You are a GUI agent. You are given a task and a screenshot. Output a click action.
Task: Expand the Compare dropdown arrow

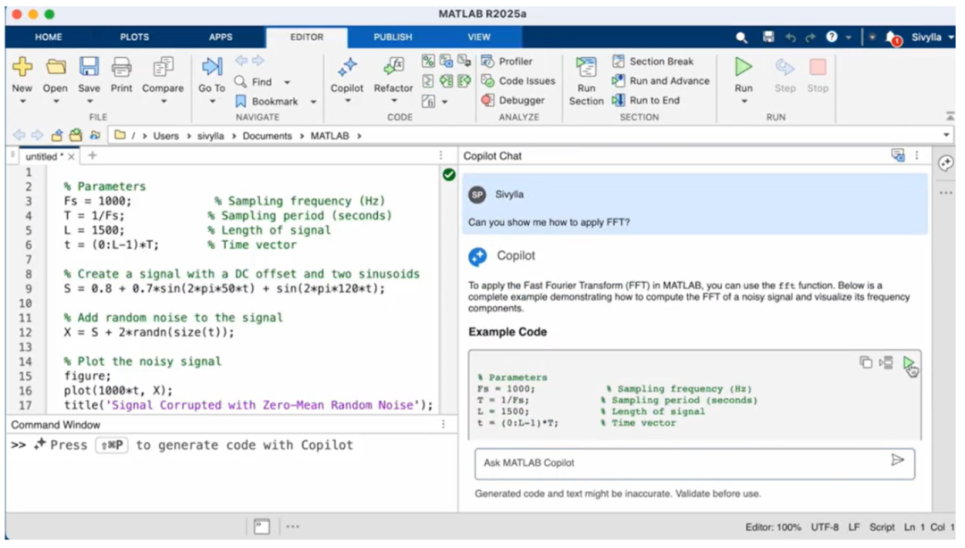click(x=164, y=102)
